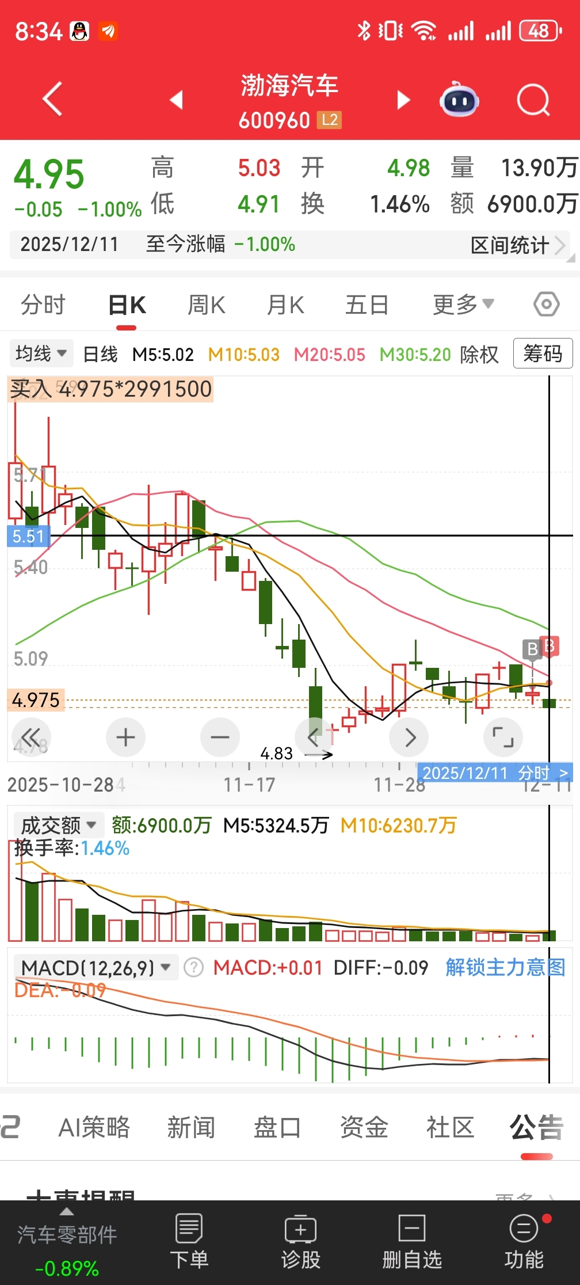Tap stock title 渤海汽车

(289, 85)
